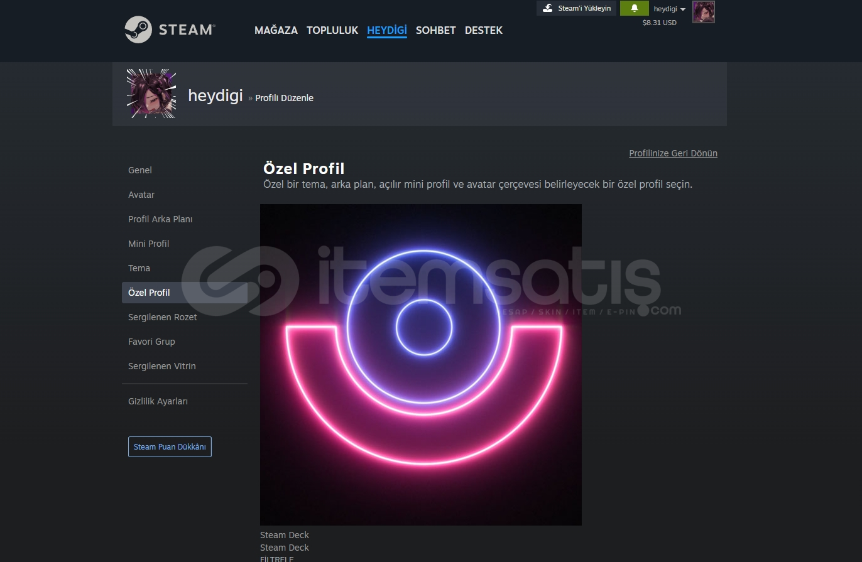Open the SOHBET menu
This screenshot has width=862, height=562.
[x=435, y=30]
